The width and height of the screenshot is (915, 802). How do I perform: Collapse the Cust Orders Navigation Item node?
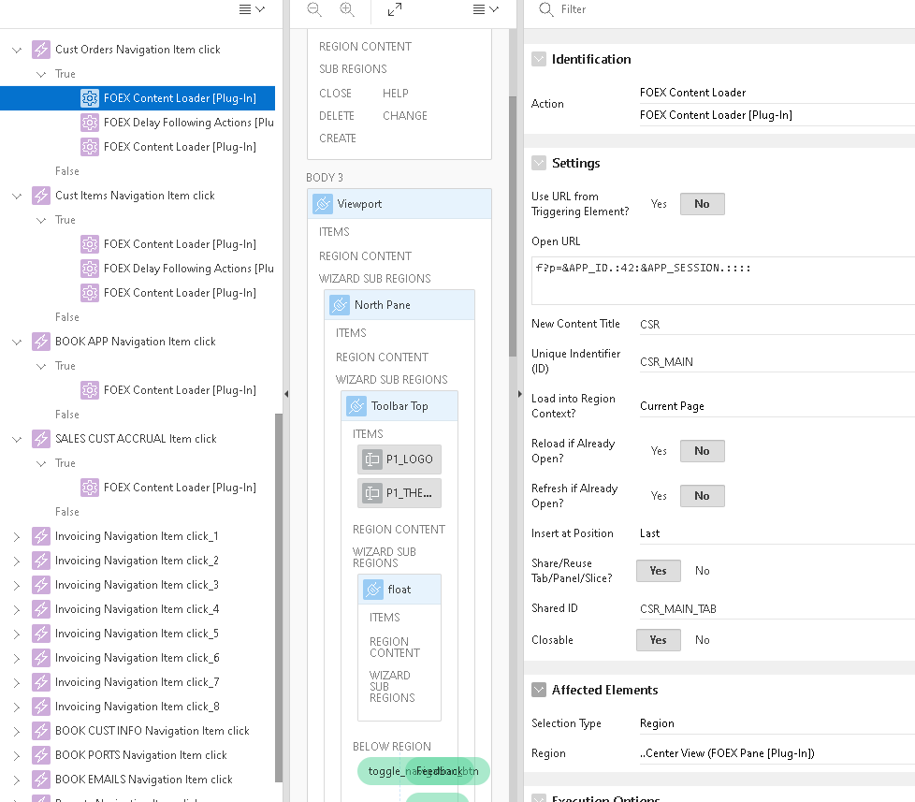tap(16, 50)
